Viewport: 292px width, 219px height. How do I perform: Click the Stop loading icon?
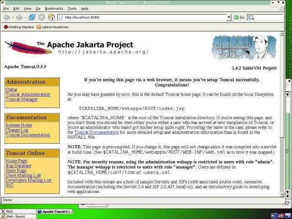(42, 17)
